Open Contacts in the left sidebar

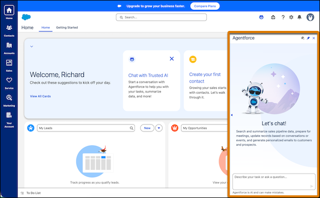click(9, 31)
